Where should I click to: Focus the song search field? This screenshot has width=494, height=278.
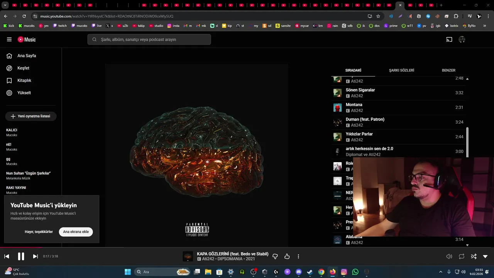pos(149,39)
